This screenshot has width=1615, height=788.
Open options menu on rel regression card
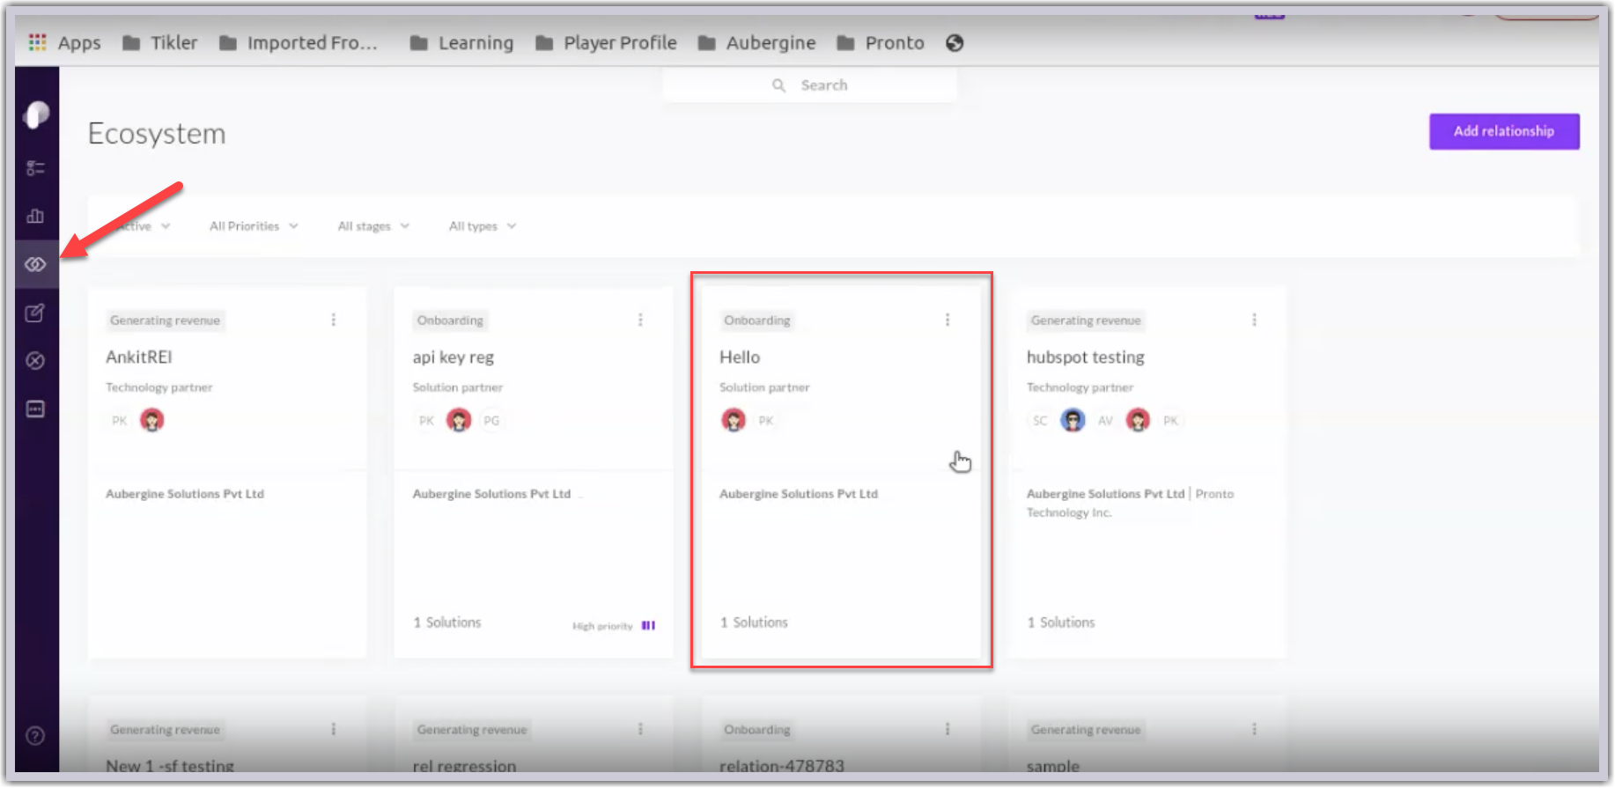(640, 729)
